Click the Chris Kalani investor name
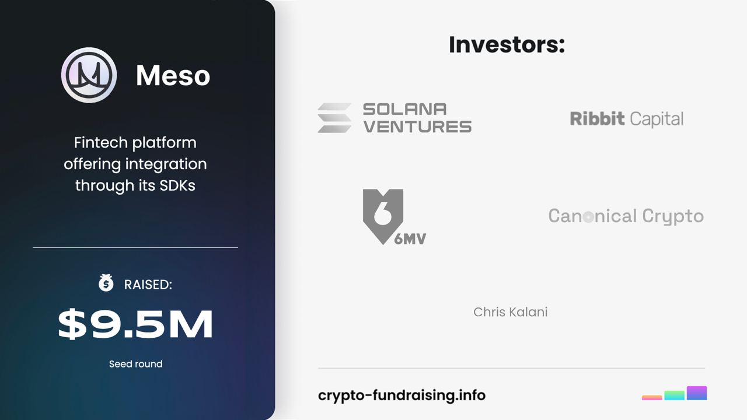 510,312
